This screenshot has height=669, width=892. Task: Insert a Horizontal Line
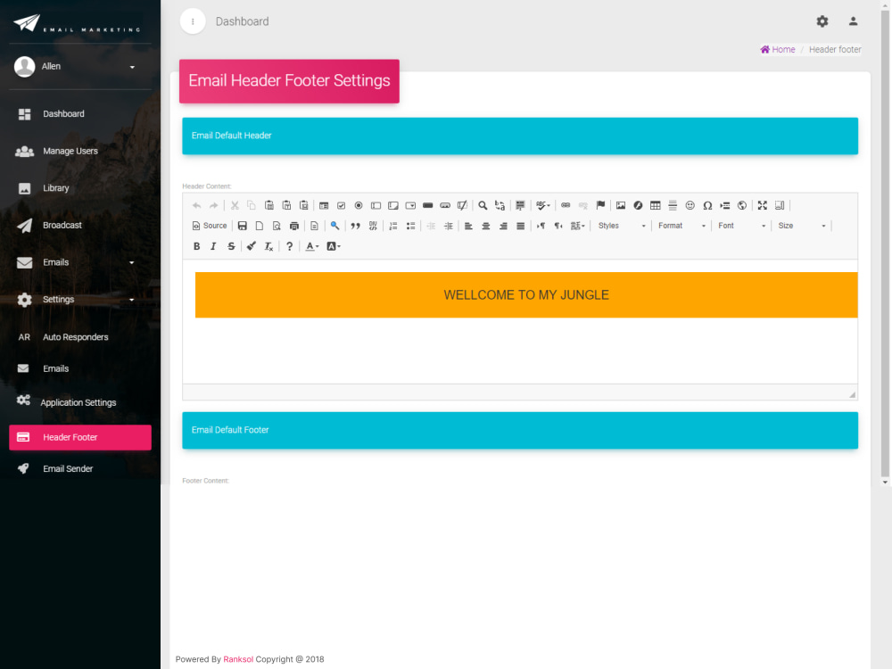click(673, 205)
